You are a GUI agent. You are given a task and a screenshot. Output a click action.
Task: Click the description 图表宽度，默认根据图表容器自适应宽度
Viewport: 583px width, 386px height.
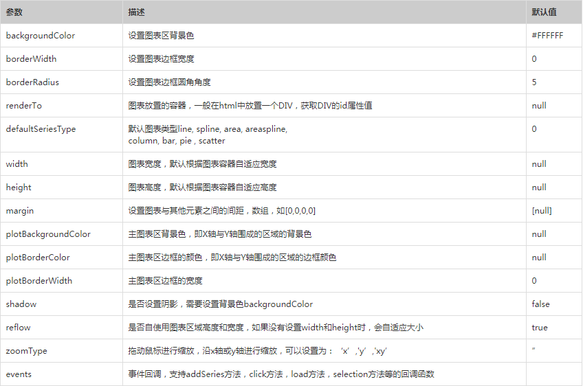point(203,164)
